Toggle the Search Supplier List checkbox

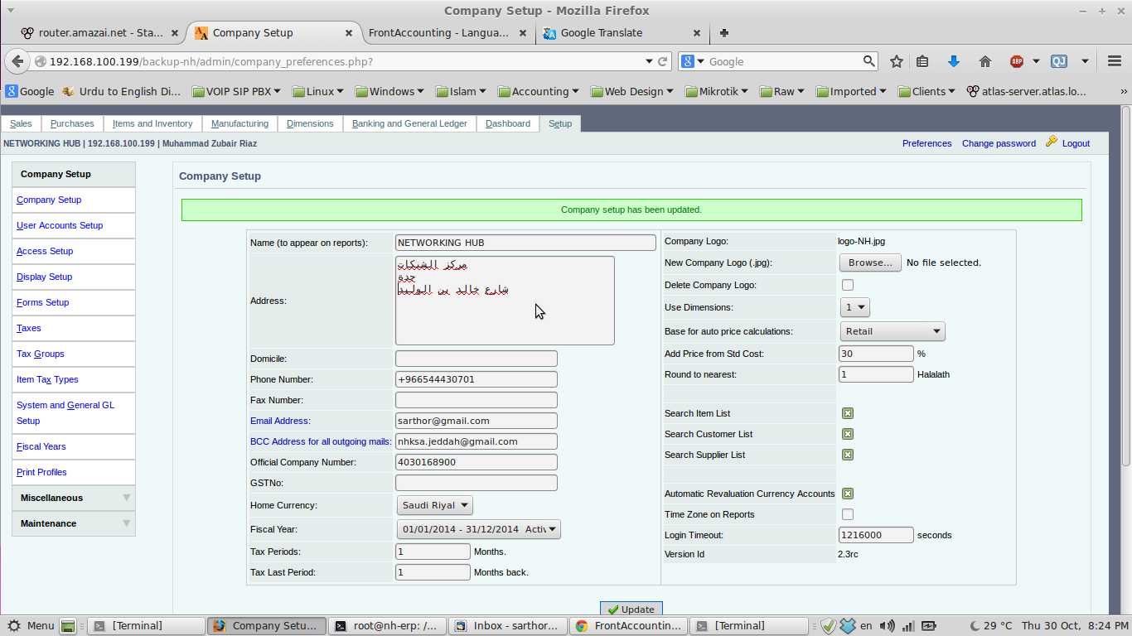coord(848,455)
